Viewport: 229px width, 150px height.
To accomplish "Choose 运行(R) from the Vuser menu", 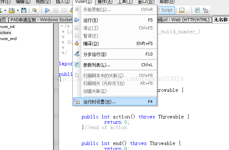I will coord(115,20).
